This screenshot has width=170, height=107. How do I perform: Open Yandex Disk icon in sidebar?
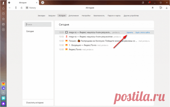[x=3, y=88]
